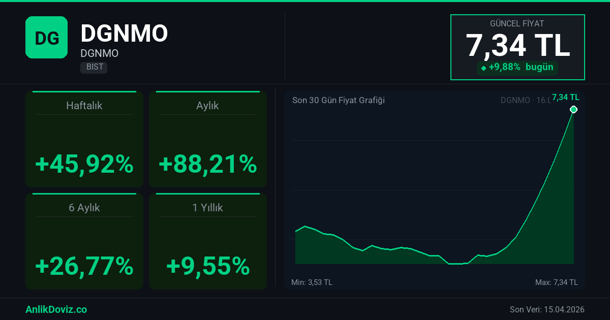Click the Son 30 Gün Fiyat Grafiği title
The height and width of the screenshot is (320, 610).
tap(338, 100)
